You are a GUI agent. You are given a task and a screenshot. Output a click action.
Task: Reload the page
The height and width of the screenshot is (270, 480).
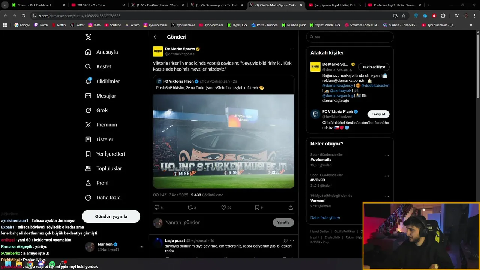23,16
